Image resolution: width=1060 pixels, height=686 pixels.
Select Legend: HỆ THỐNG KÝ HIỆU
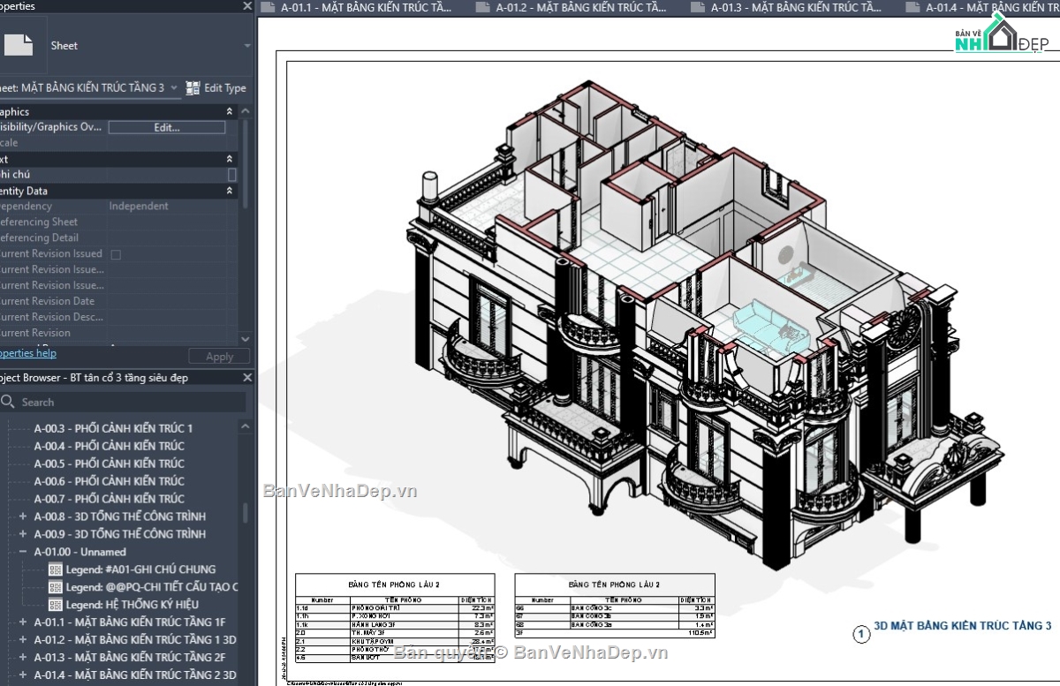coord(132,605)
